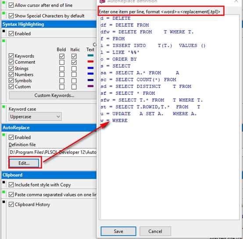243x239 pixels.
Task: Click the 'sf = SELECT * FROM' line
Action: click(x=128, y=93)
